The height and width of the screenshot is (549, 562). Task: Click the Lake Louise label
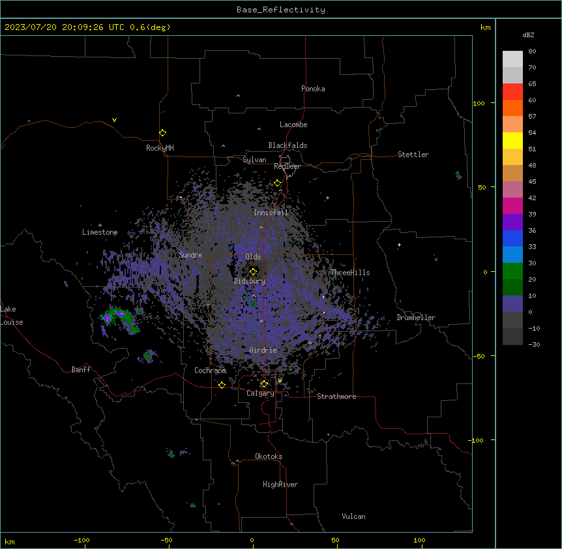tap(12, 316)
